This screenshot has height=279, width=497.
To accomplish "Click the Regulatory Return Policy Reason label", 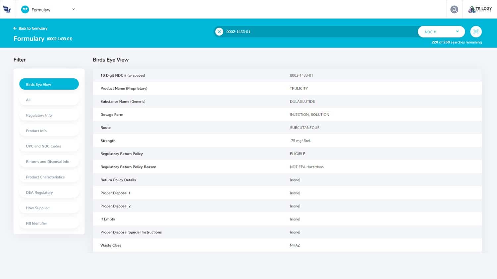I will tap(128, 167).
